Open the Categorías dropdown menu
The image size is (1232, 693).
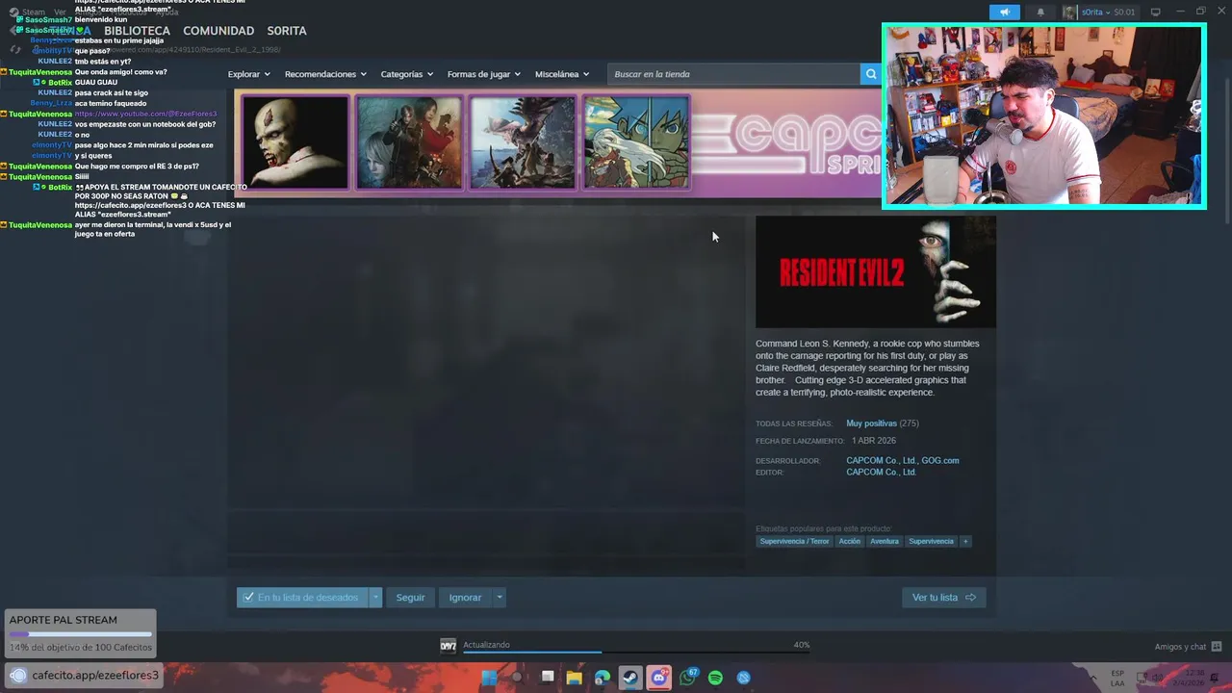pos(406,74)
